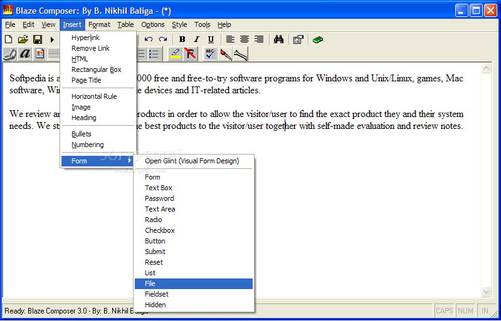Undo the last action
This screenshot has width=501, height=321.
(x=148, y=39)
